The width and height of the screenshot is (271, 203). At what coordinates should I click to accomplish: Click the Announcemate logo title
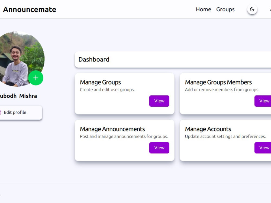coord(30,9)
